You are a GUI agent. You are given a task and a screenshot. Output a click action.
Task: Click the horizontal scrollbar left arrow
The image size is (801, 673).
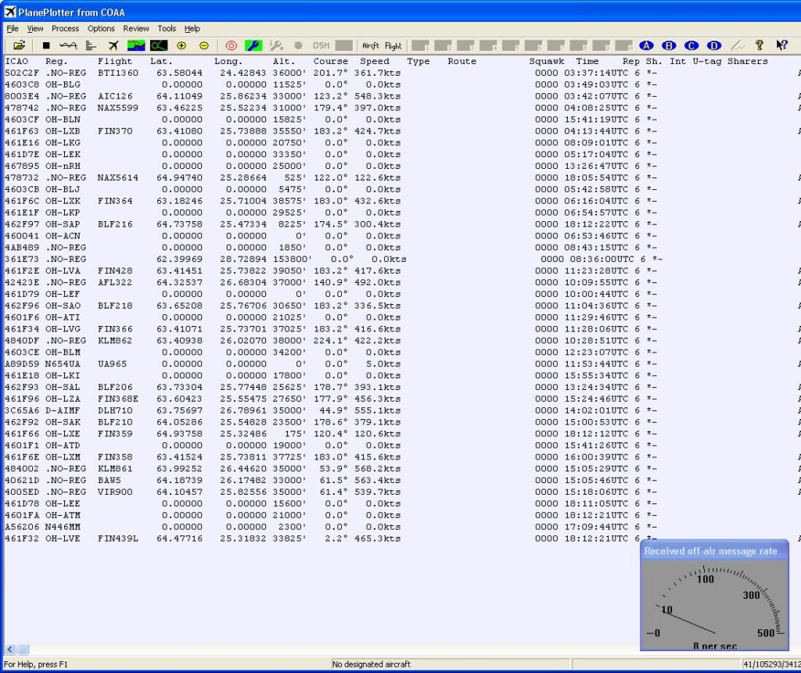coord(10,650)
